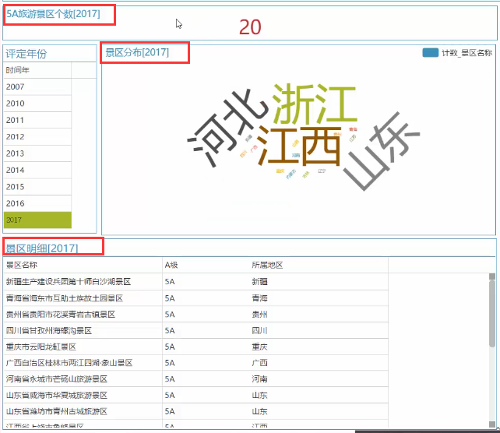Filter by year 2016
This screenshot has width=500, height=433.
37,203
